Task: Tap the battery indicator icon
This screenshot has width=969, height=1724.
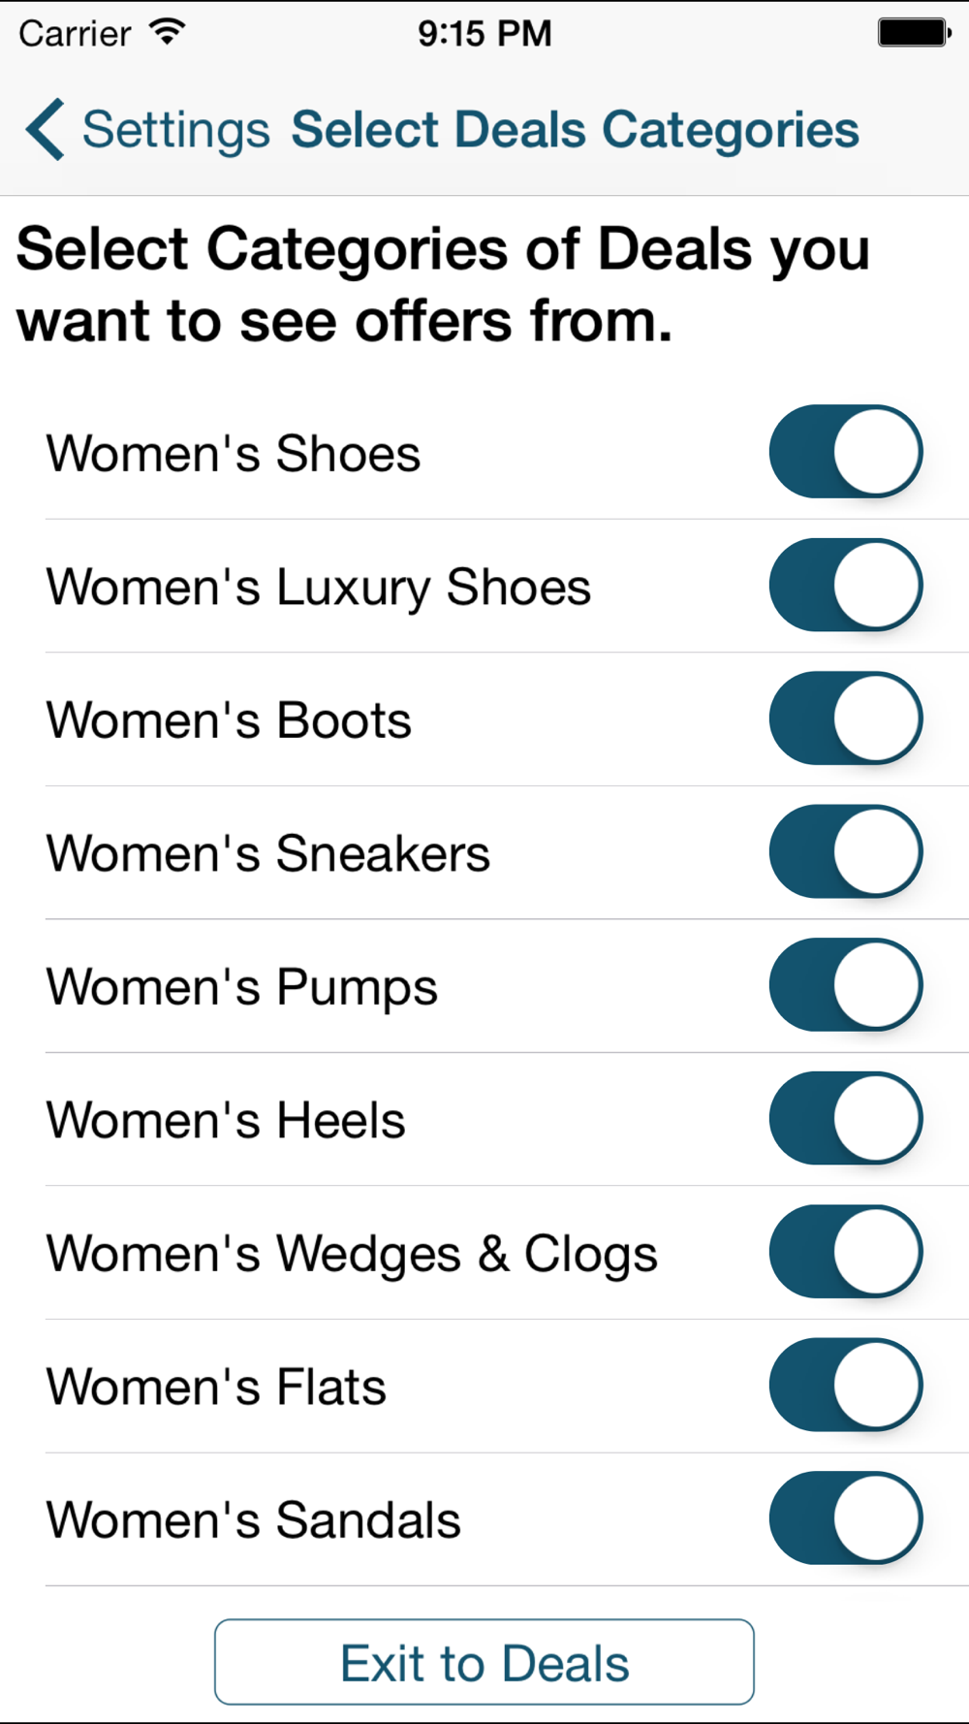Action: tap(914, 32)
